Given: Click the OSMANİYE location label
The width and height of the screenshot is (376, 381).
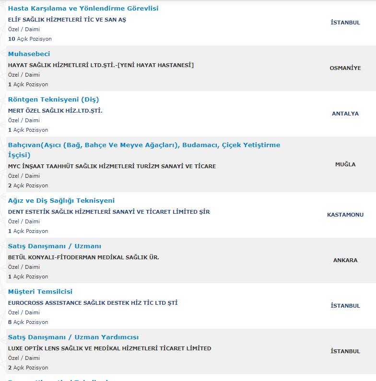Looking at the screenshot, I should point(345,68).
